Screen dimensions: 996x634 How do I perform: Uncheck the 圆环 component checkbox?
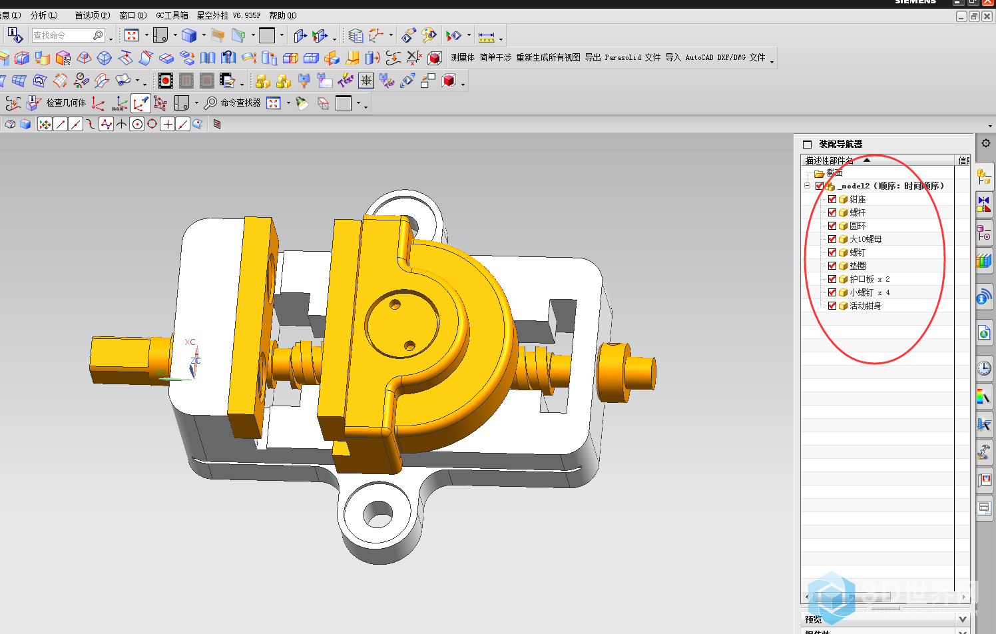pos(832,226)
